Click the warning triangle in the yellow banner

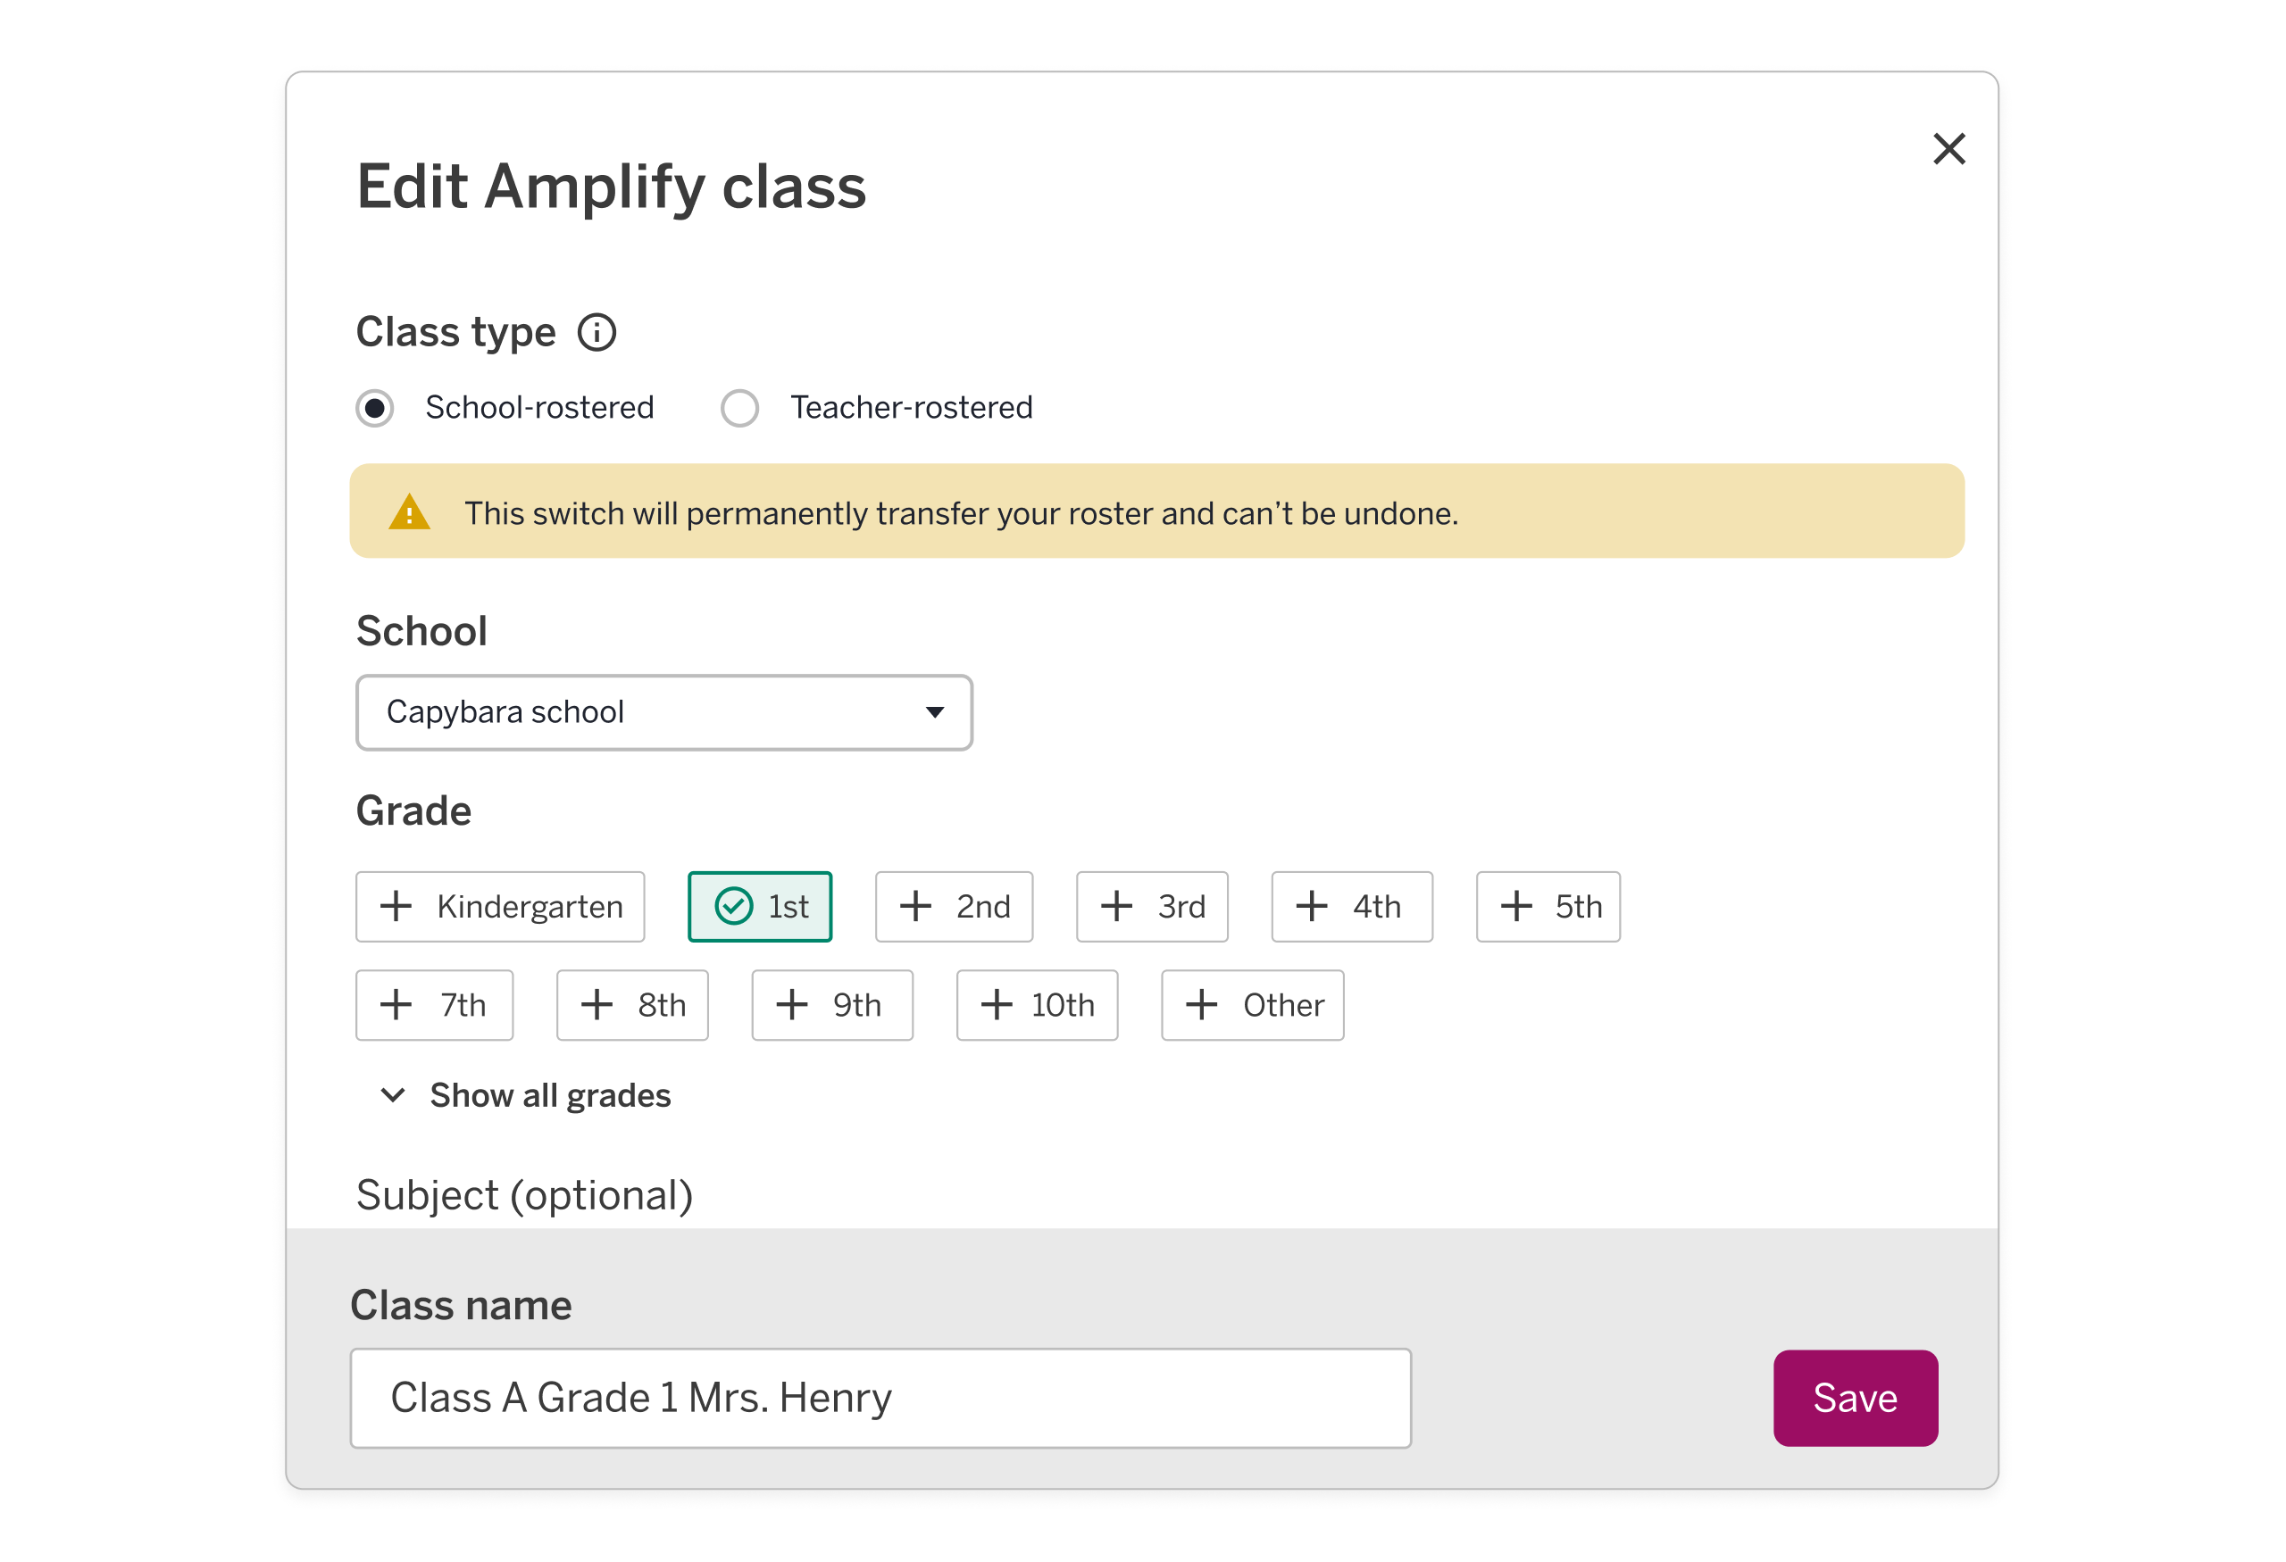(409, 511)
